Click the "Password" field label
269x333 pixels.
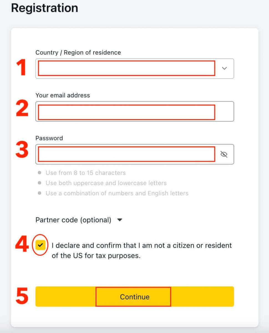[49, 138]
